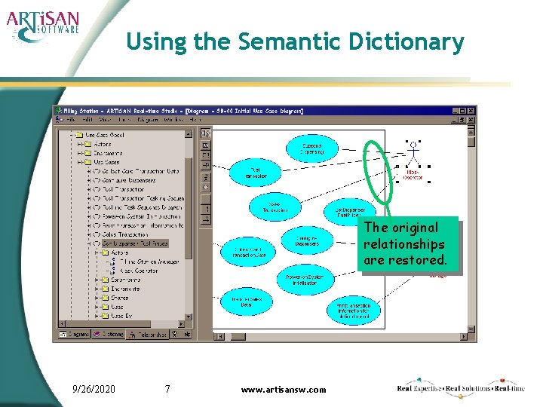Open the Help menu
Screen dimensions: 543x407
195,120
